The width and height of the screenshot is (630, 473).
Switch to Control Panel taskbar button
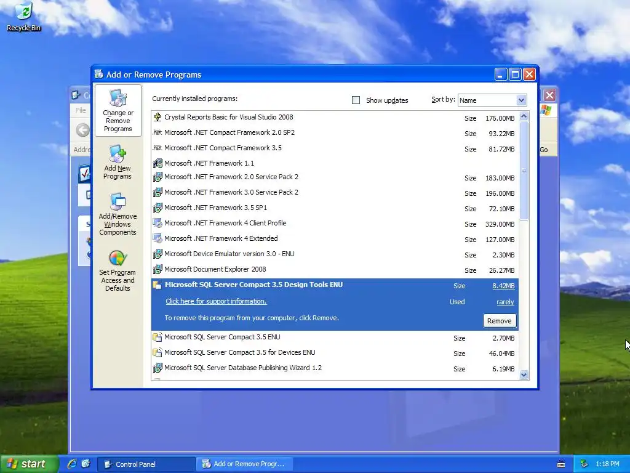146,464
